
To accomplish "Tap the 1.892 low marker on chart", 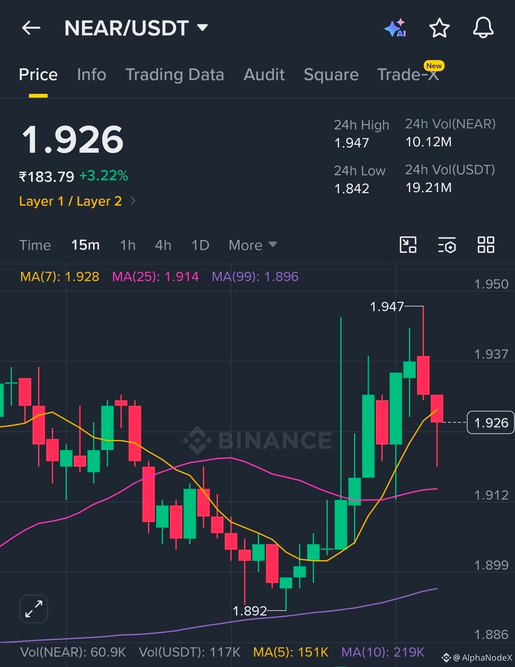I will 250,611.
